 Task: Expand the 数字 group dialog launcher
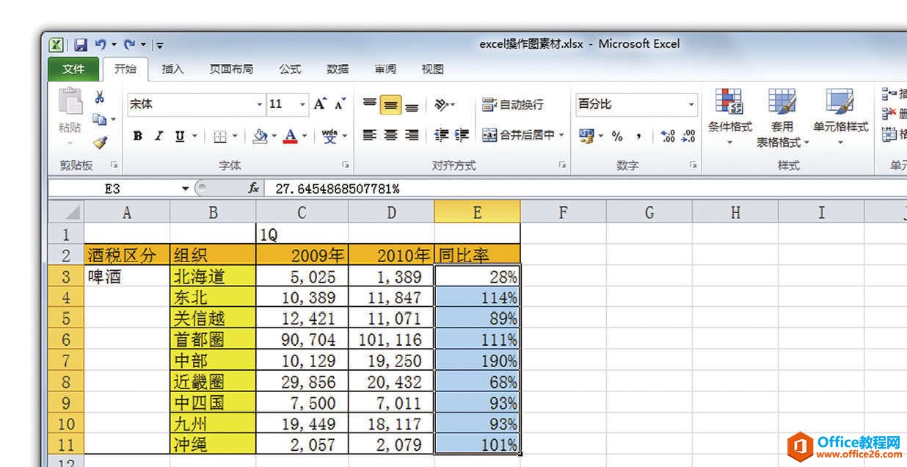pos(693,165)
